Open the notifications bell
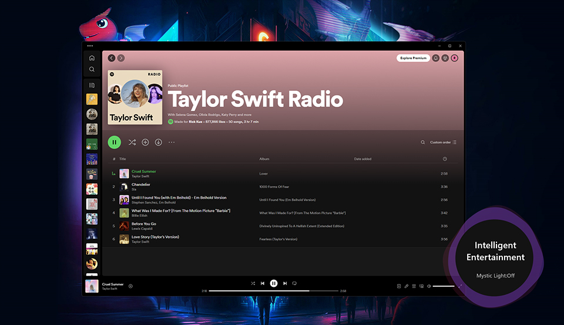 [435, 58]
